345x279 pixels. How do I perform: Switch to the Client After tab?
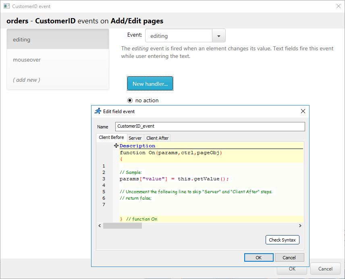tap(157, 138)
